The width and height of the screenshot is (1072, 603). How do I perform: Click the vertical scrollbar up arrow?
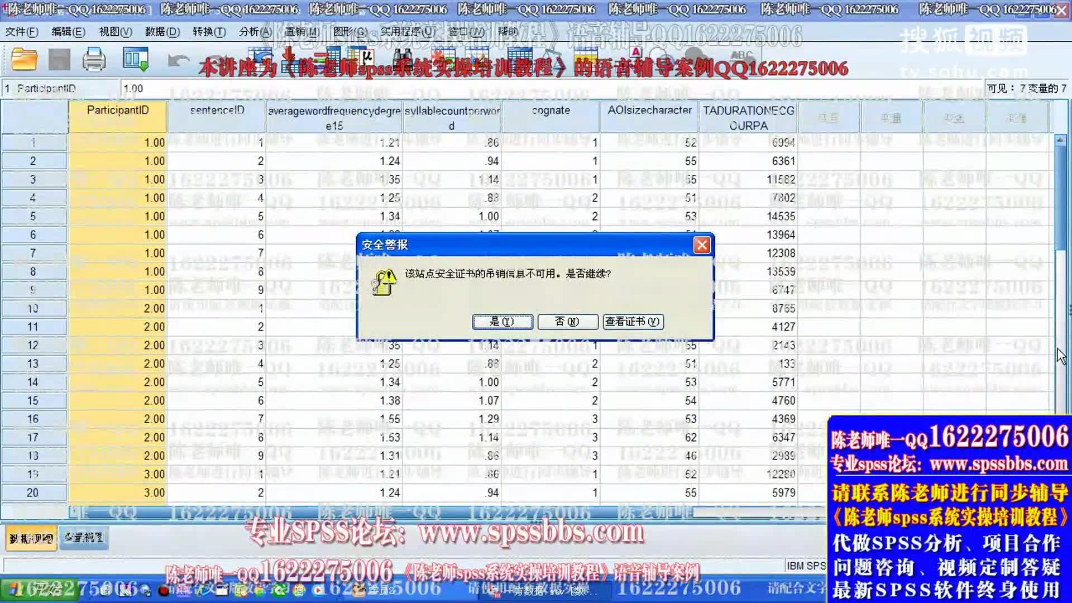click(1060, 140)
